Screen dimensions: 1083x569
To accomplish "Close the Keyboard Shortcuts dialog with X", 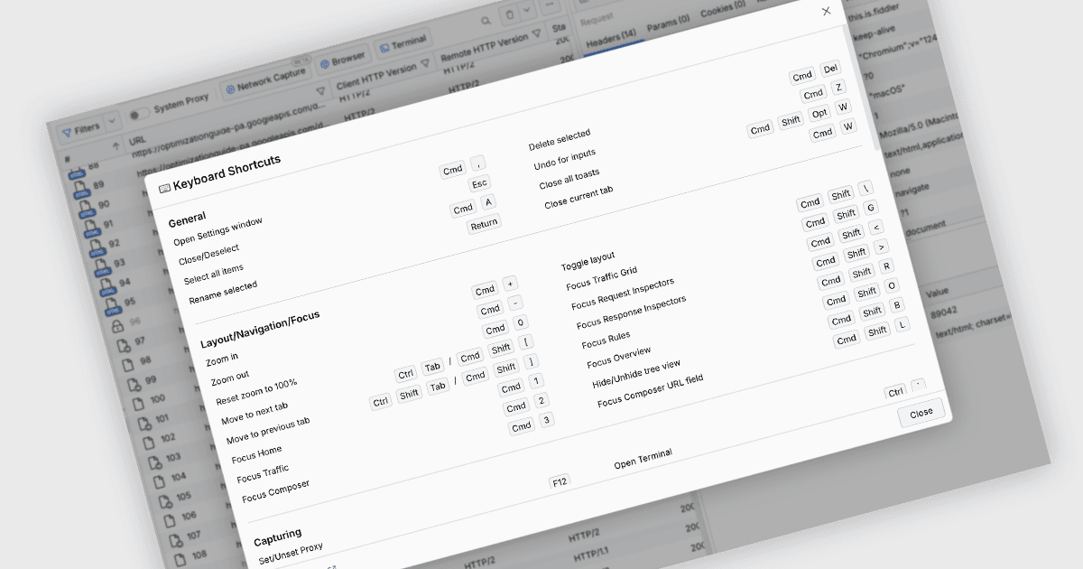I will tap(826, 12).
